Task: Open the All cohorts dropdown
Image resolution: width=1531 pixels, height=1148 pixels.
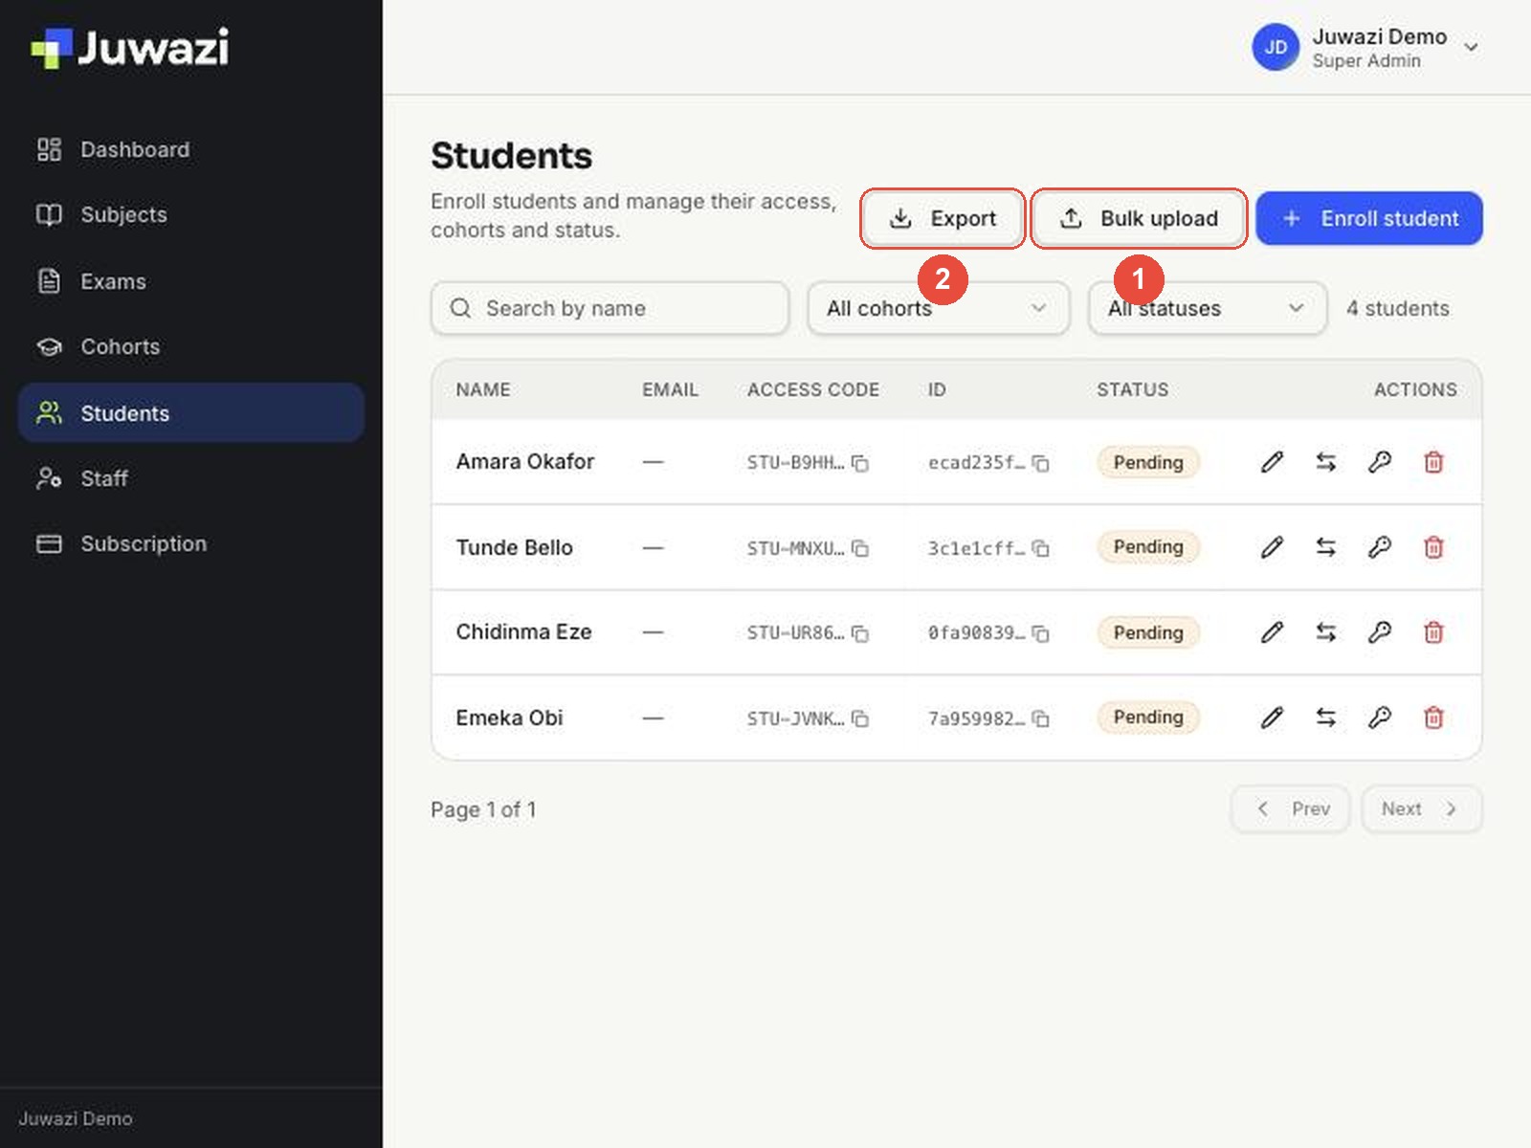Action: [938, 308]
